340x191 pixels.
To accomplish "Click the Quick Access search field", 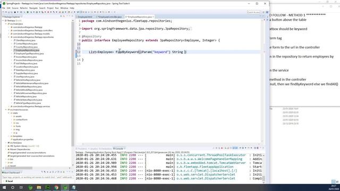I will pos(253,12).
